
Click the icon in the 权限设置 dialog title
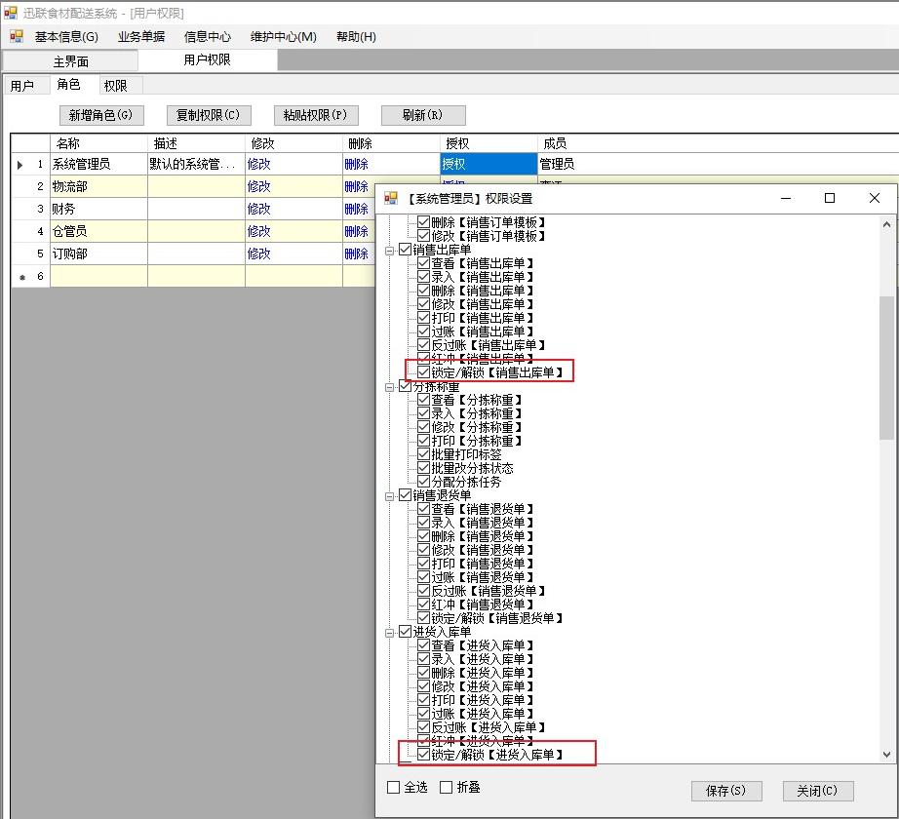391,198
